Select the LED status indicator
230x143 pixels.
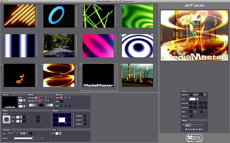200,129
